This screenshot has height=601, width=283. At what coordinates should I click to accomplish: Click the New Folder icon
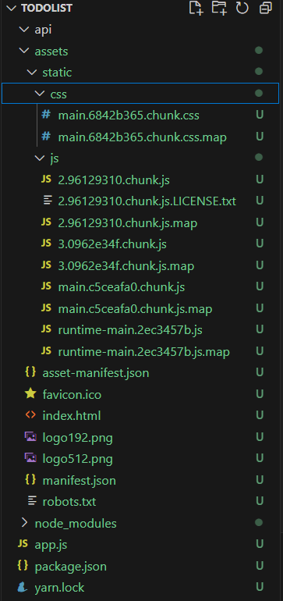coord(219,8)
